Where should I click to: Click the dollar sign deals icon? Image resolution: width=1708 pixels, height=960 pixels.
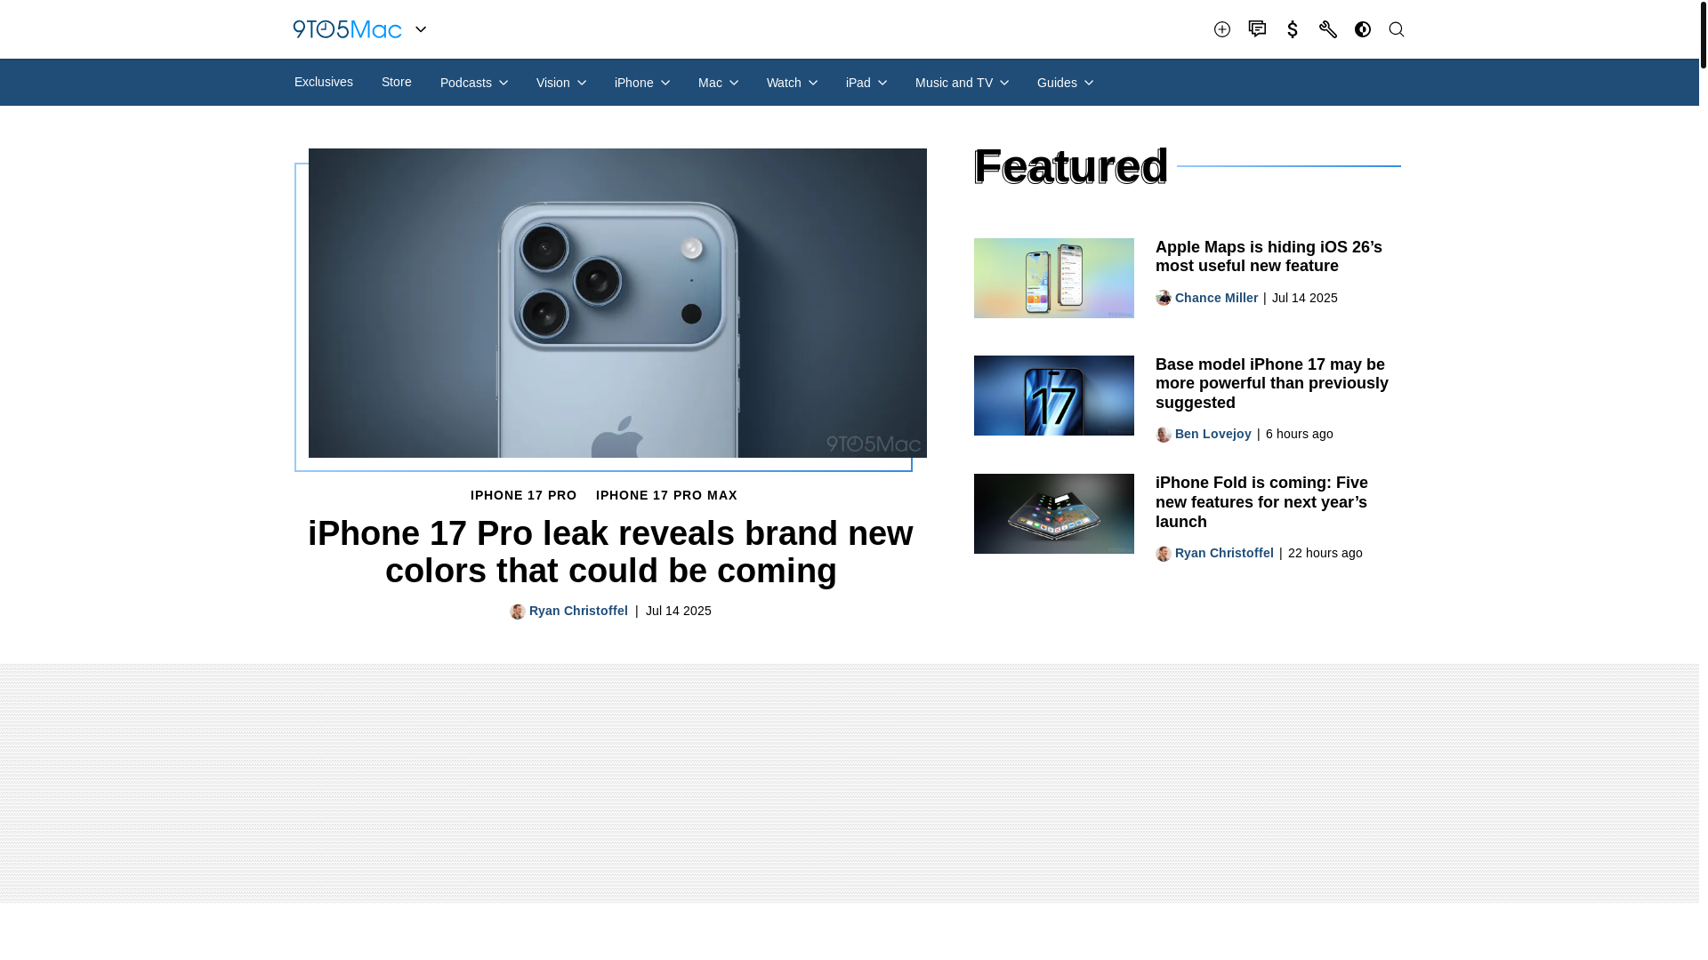[x=1293, y=29]
